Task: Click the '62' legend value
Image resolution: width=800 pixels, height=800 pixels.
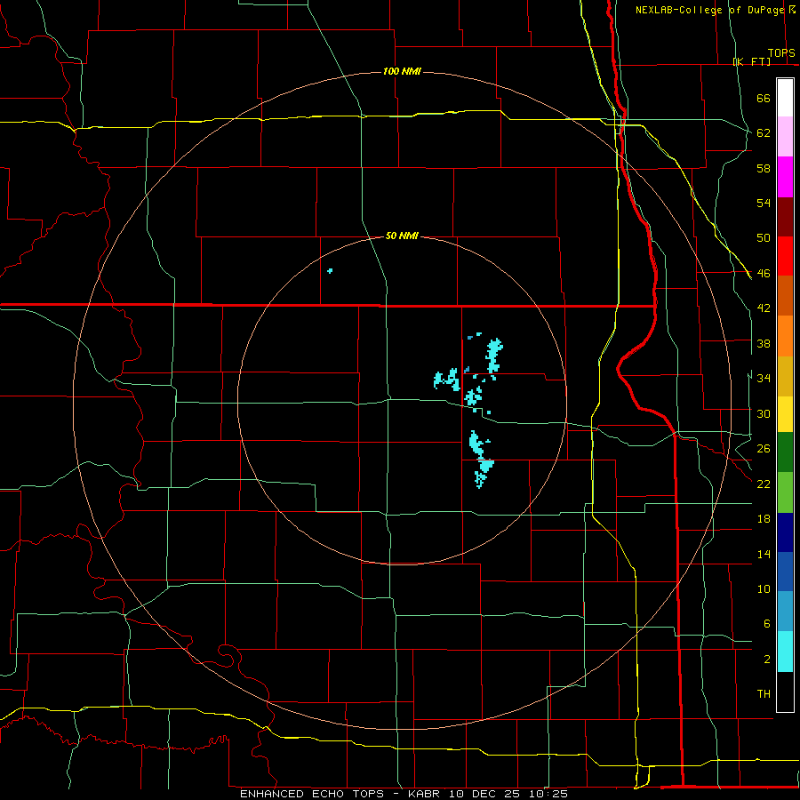Action: click(764, 132)
